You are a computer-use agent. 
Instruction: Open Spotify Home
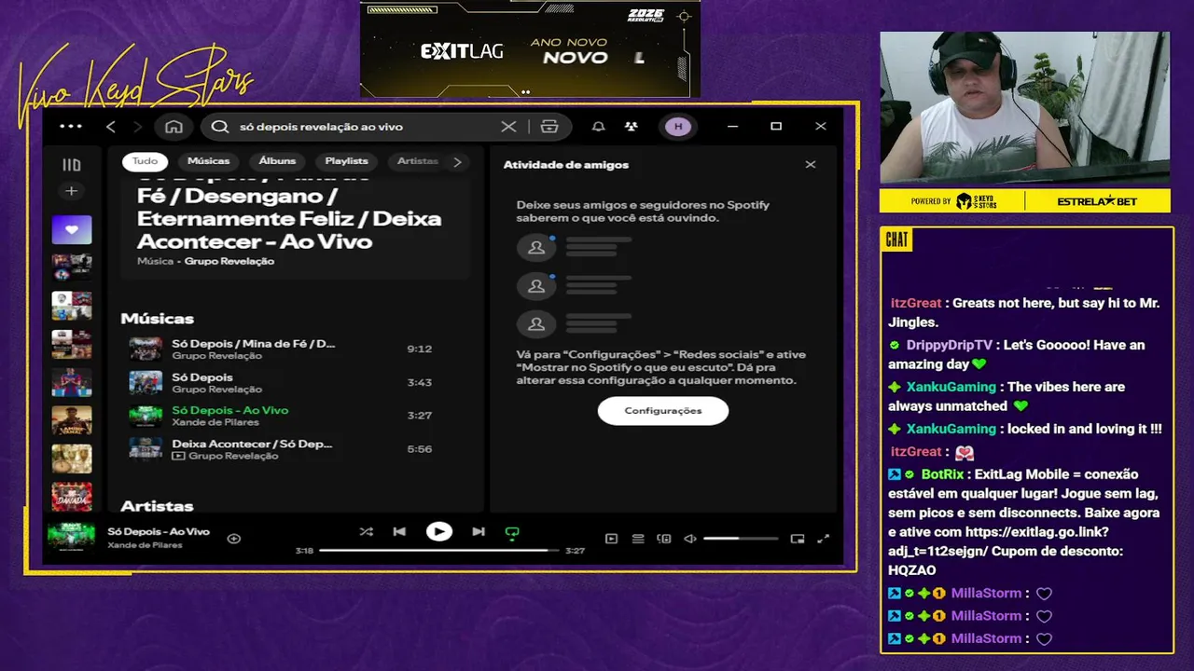click(x=174, y=127)
